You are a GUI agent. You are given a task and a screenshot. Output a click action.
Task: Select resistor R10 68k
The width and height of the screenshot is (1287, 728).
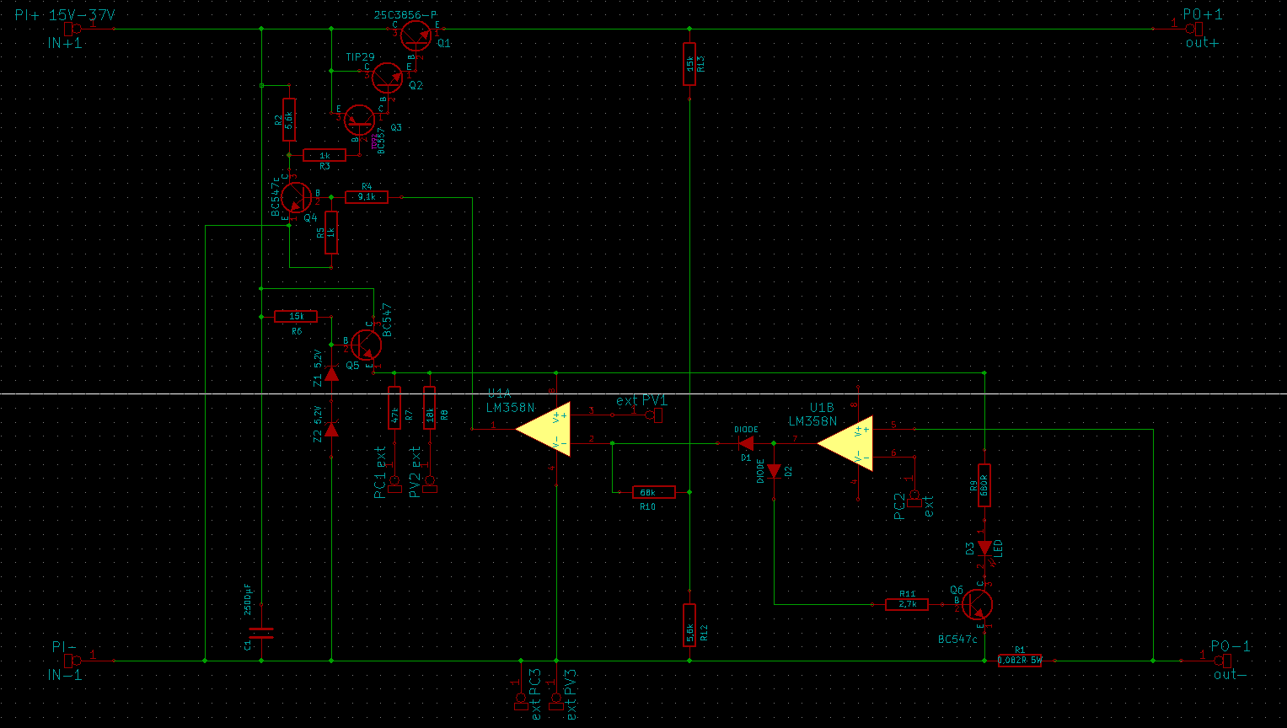coord(654,492)
